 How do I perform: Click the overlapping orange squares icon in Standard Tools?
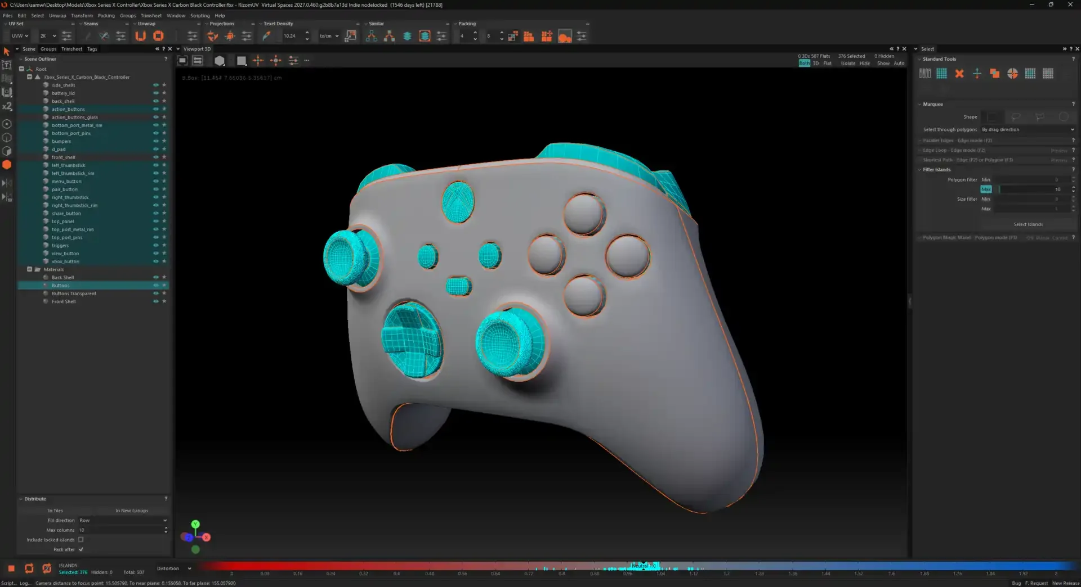[995, 74]
